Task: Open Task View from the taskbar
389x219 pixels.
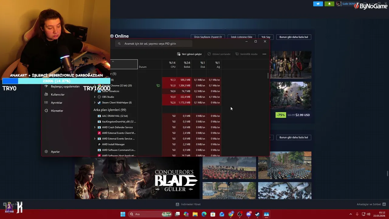Action: click(177, 214)
